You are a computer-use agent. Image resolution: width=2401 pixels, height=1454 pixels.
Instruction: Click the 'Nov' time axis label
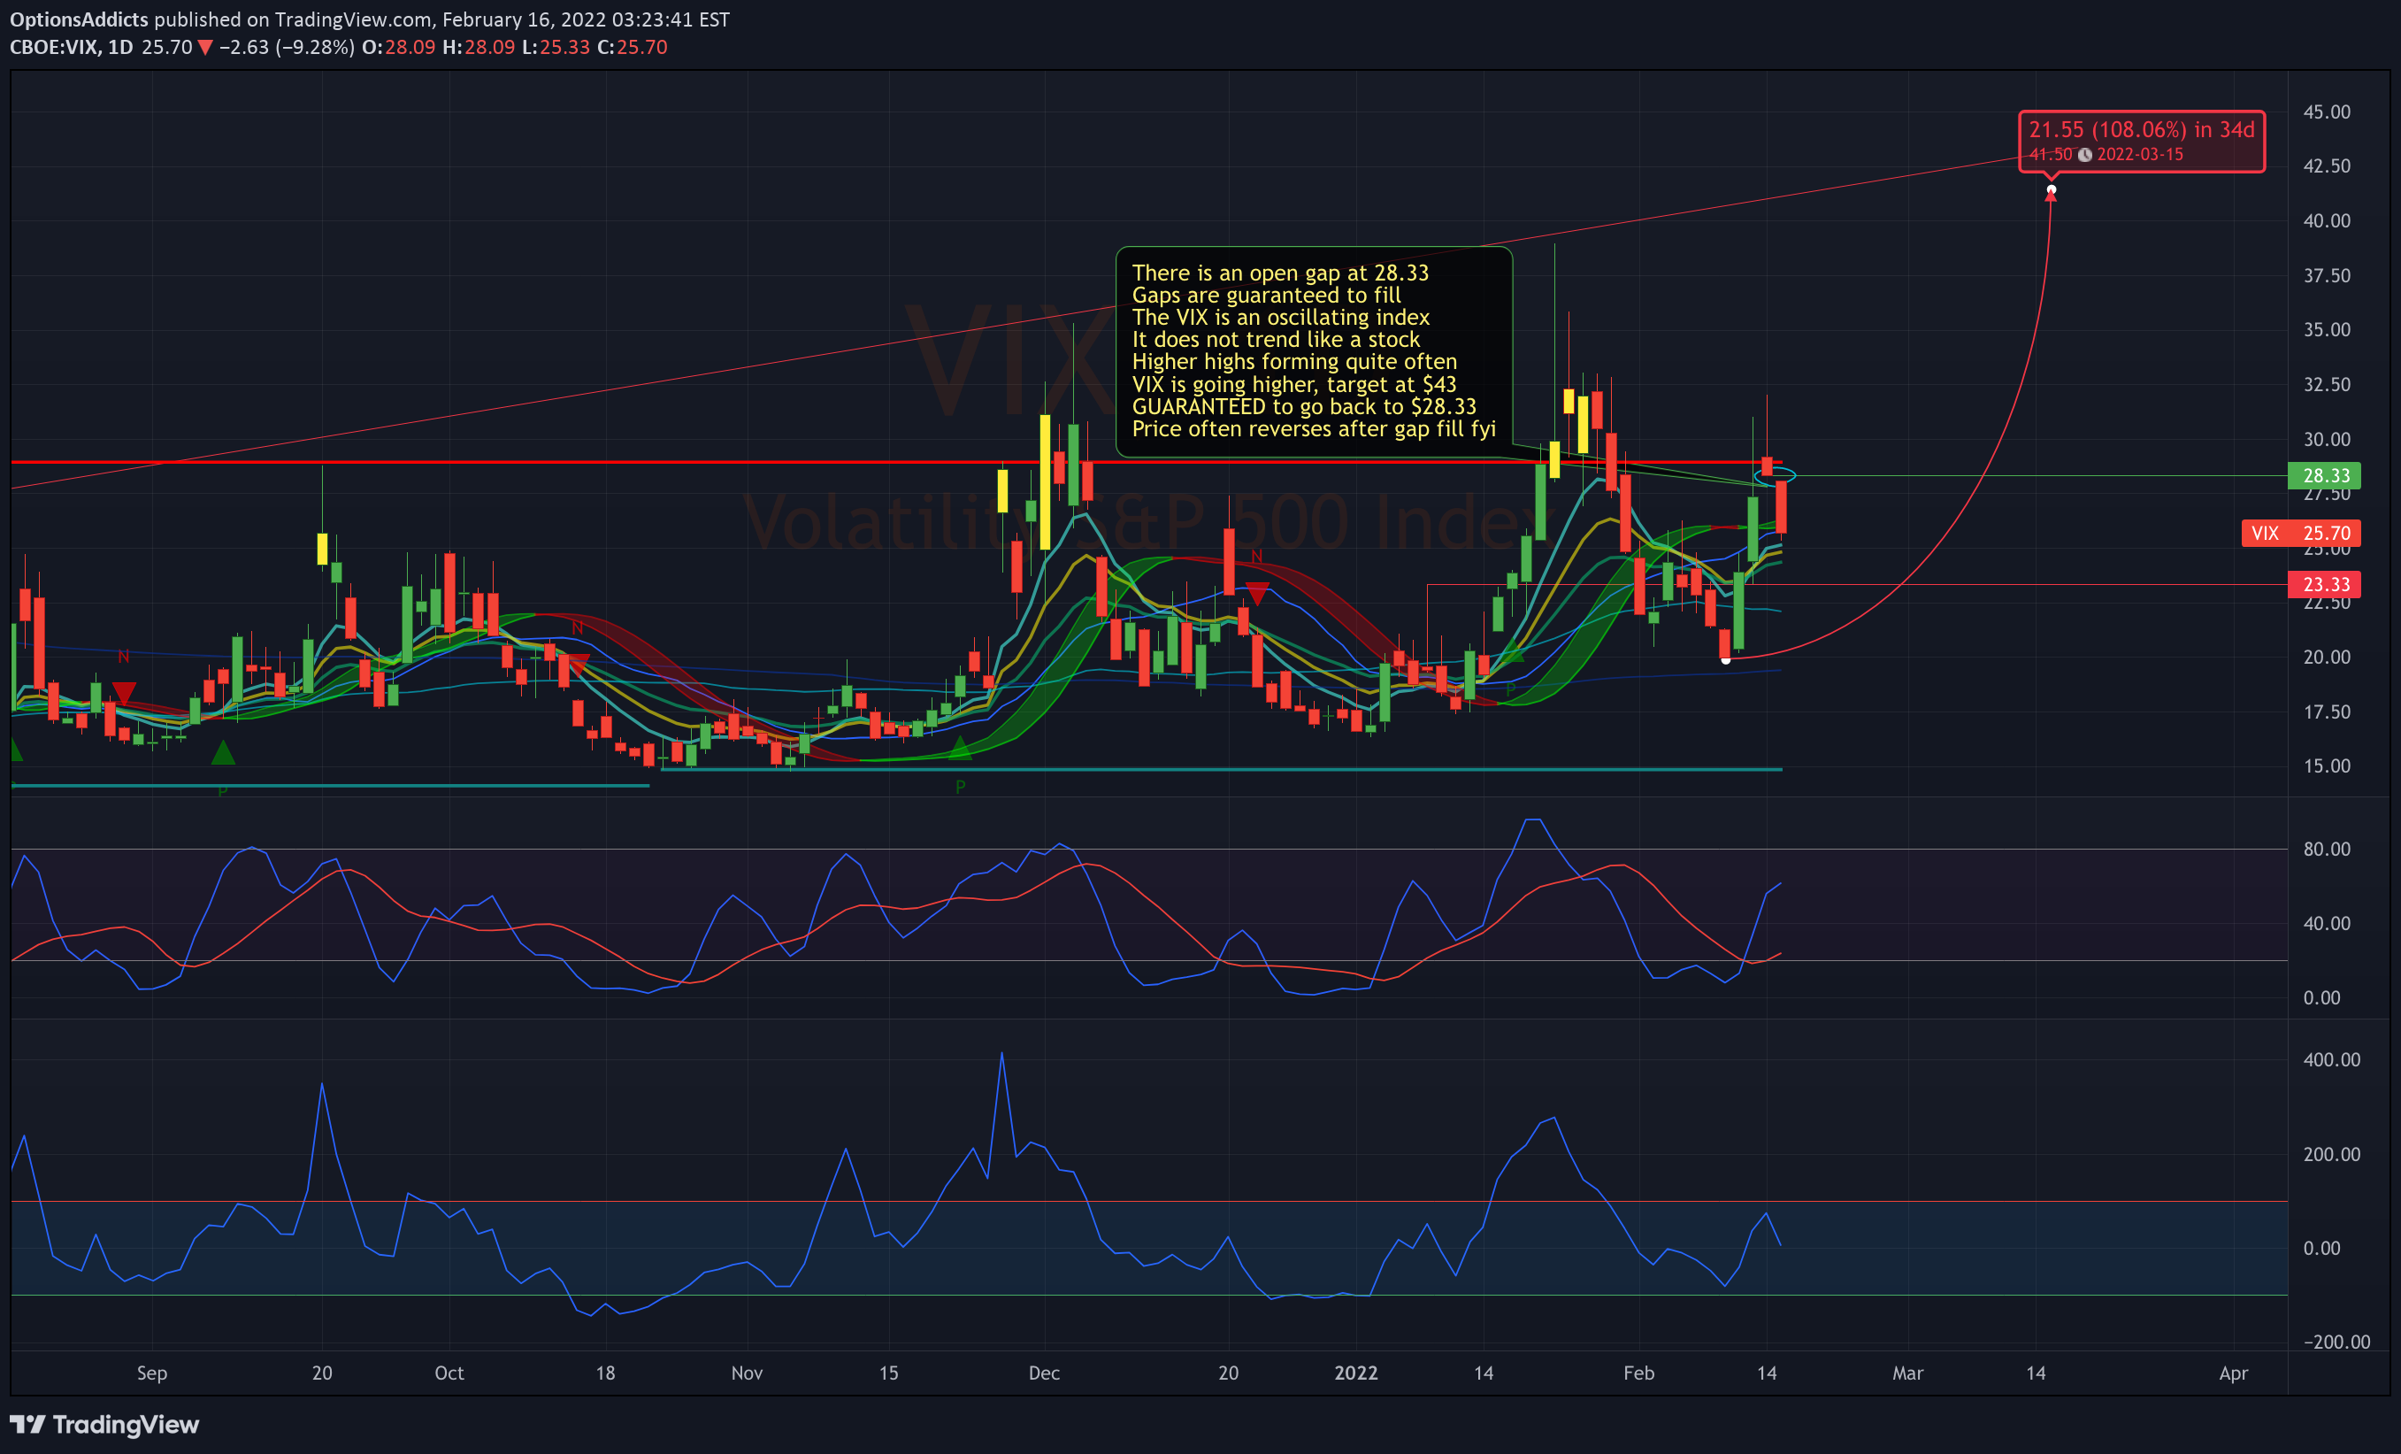747,1372
